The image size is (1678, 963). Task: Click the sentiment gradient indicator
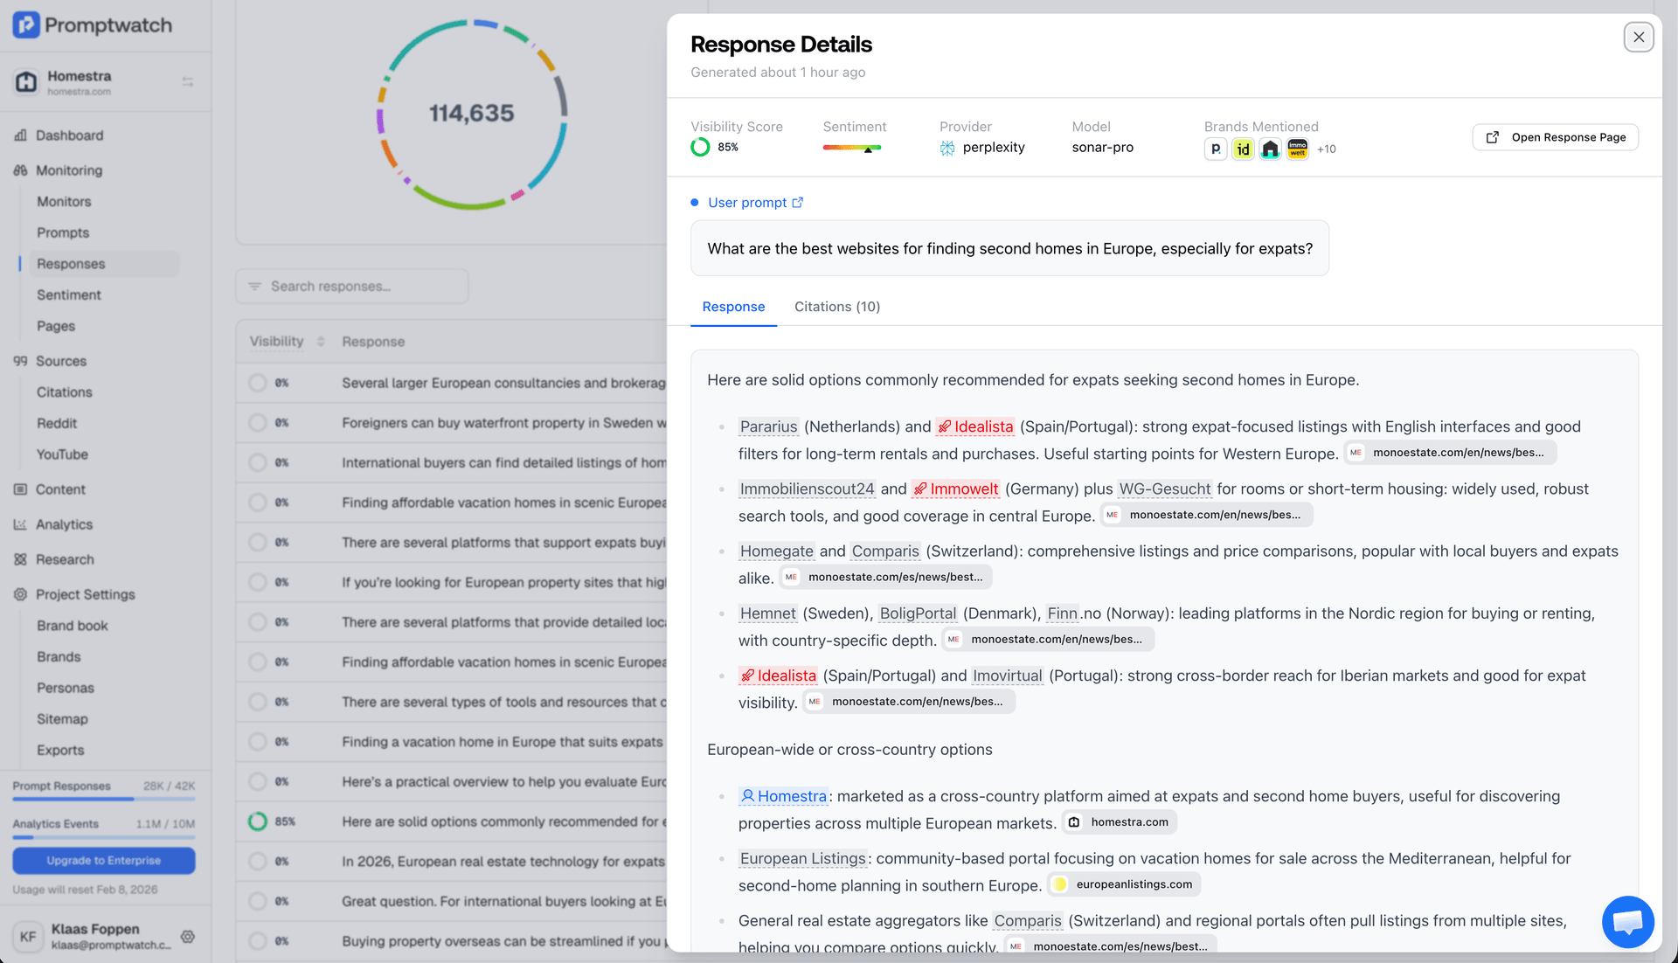tap(852, 148)
